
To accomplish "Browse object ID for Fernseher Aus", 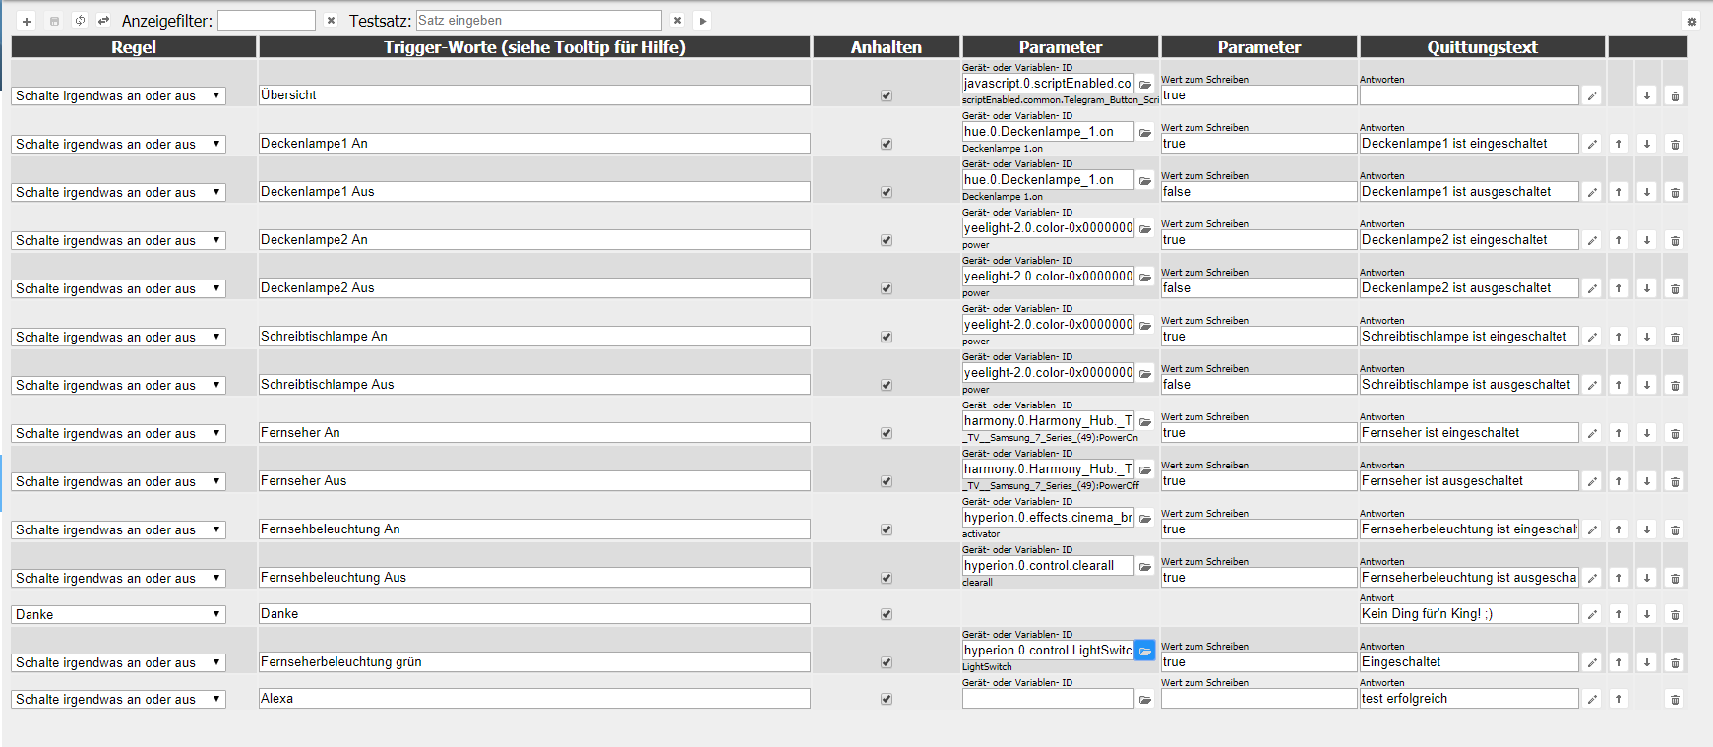I will [1145, 469].
